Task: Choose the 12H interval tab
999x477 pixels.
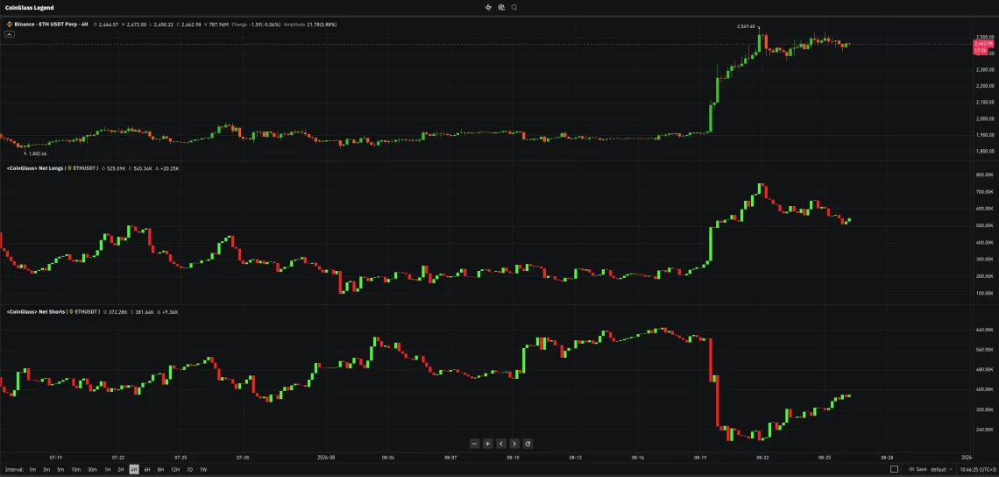Action: click(x=174, y=469)
